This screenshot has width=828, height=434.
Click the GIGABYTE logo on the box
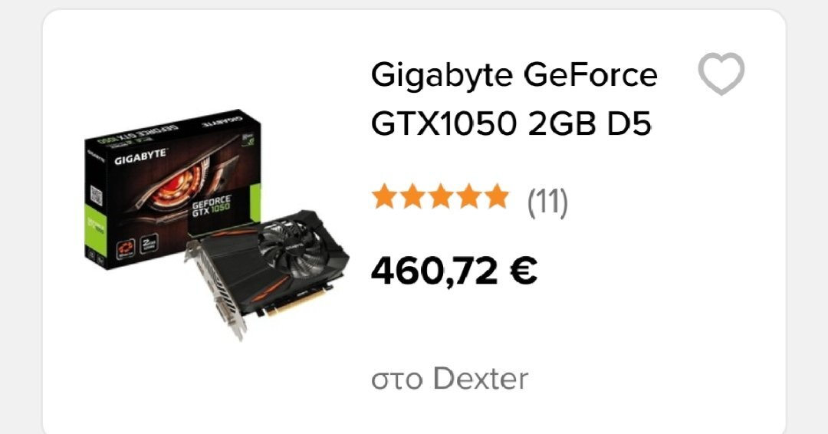tap(140, 157)
